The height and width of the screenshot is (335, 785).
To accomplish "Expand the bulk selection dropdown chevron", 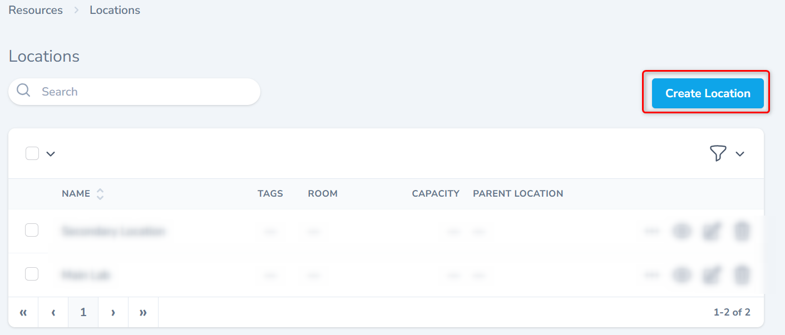I will pos(51,154).
